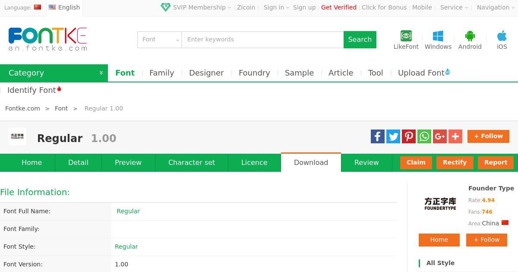This screenshot has width=518, height=272.
Task: Open the Home tab
Action: [x=32, y=162]
